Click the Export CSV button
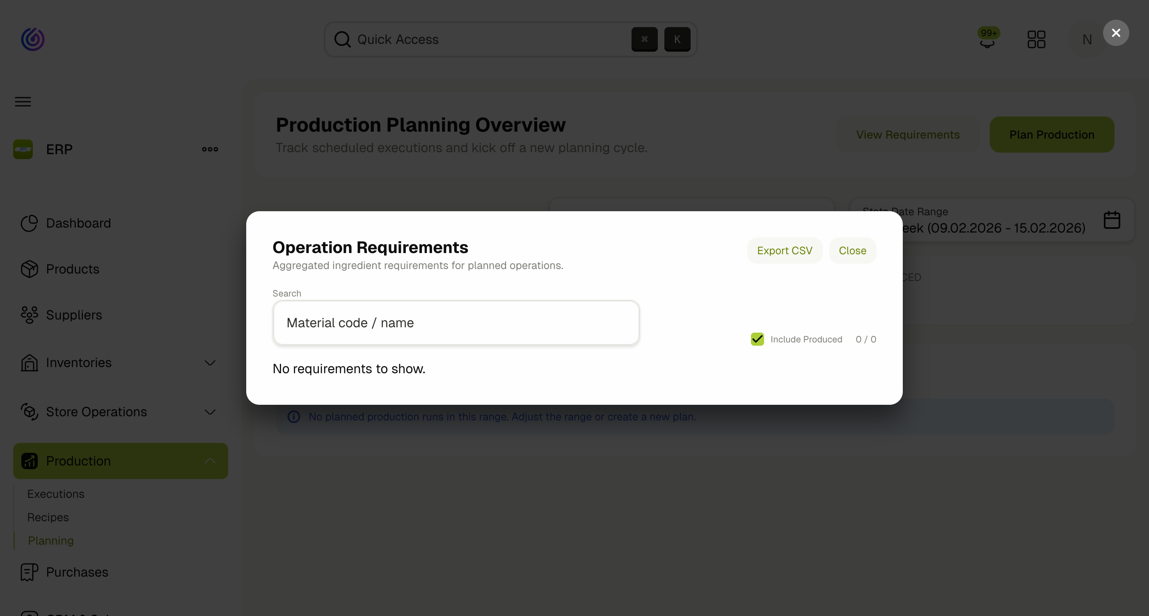This screenshot has height=616, width=1149. (x=785, y=250)
